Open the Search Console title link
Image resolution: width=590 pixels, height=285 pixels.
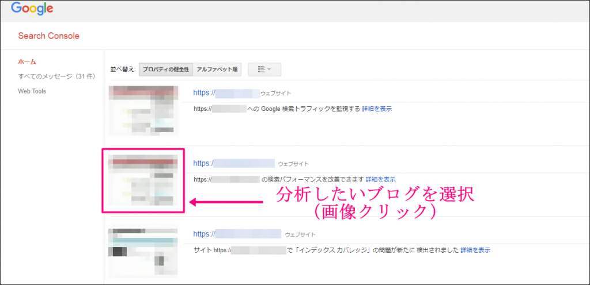click(x=48, y=36)
